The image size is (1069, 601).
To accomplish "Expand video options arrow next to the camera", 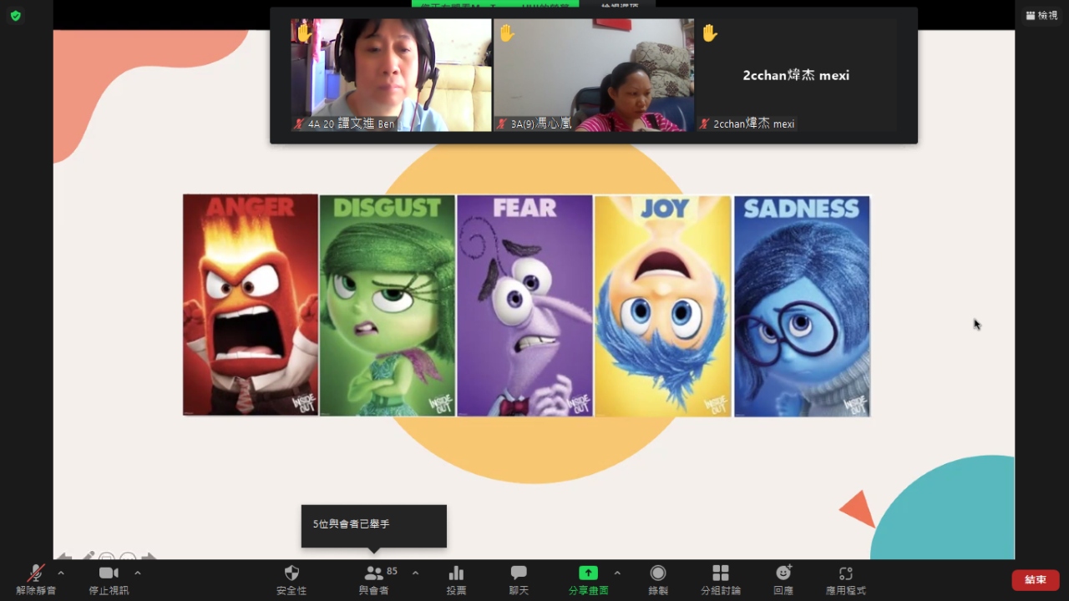I will pos(138,573).
